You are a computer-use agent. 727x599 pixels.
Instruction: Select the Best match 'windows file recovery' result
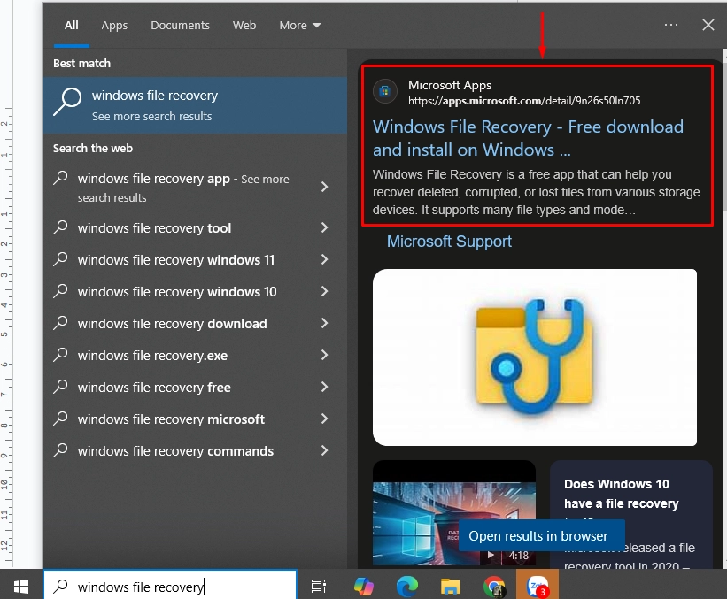pyautogui.click(x=195, y=105)
